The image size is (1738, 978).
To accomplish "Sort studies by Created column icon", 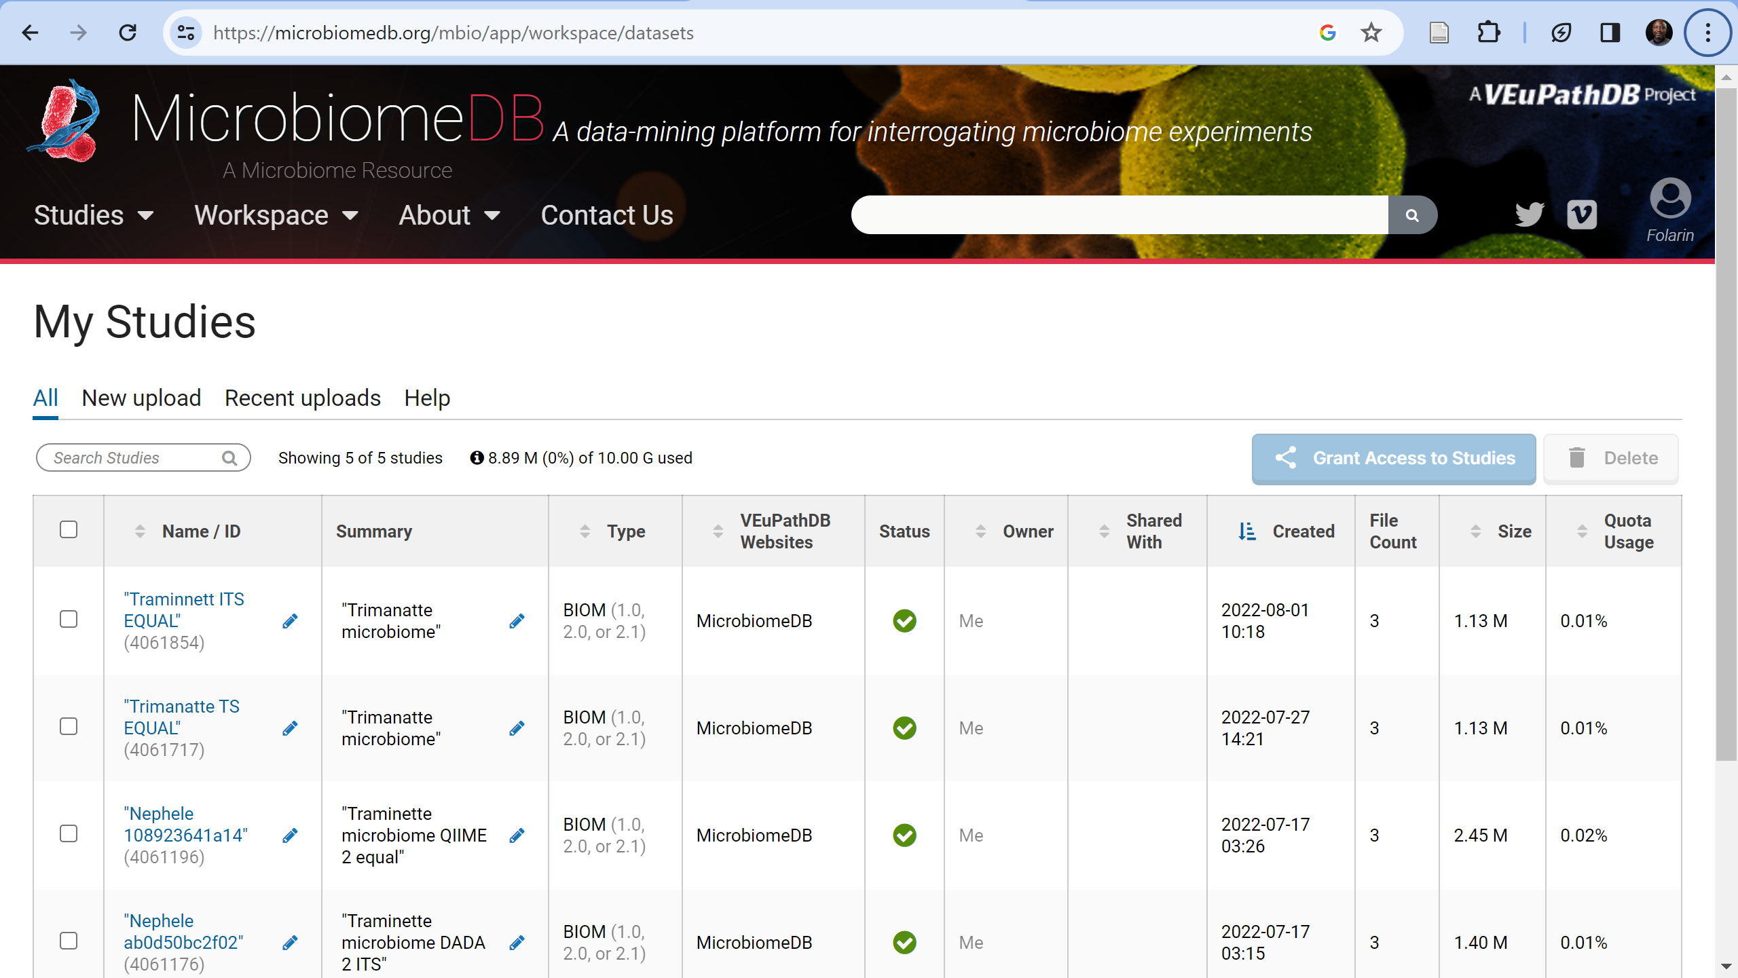I will coord(1246,531).
